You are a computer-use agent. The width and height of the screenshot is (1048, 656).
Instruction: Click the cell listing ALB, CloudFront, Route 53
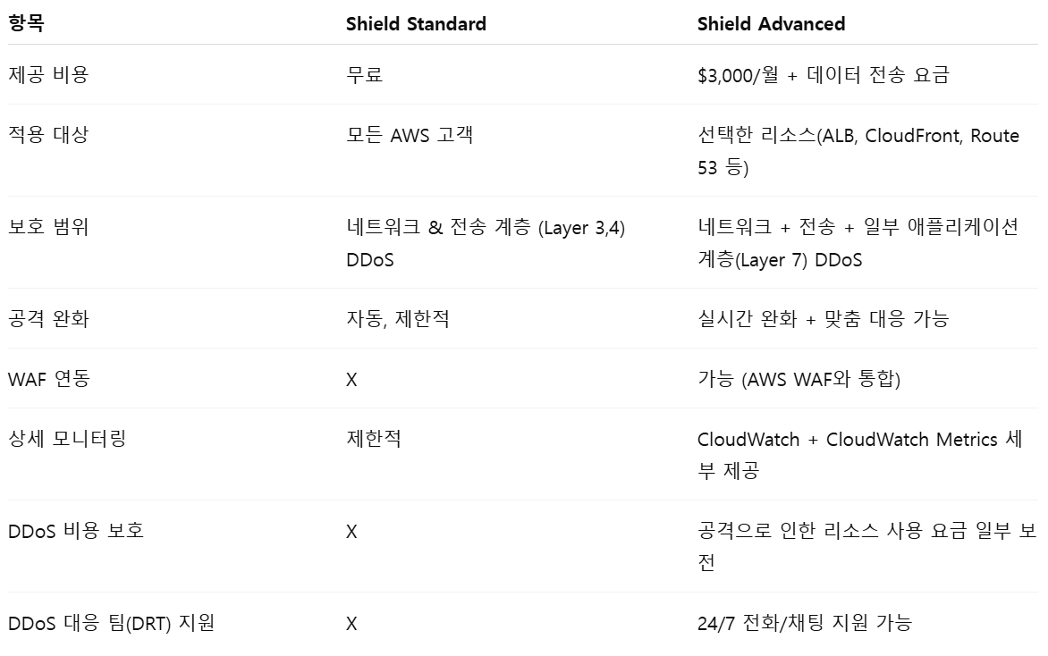858,151
